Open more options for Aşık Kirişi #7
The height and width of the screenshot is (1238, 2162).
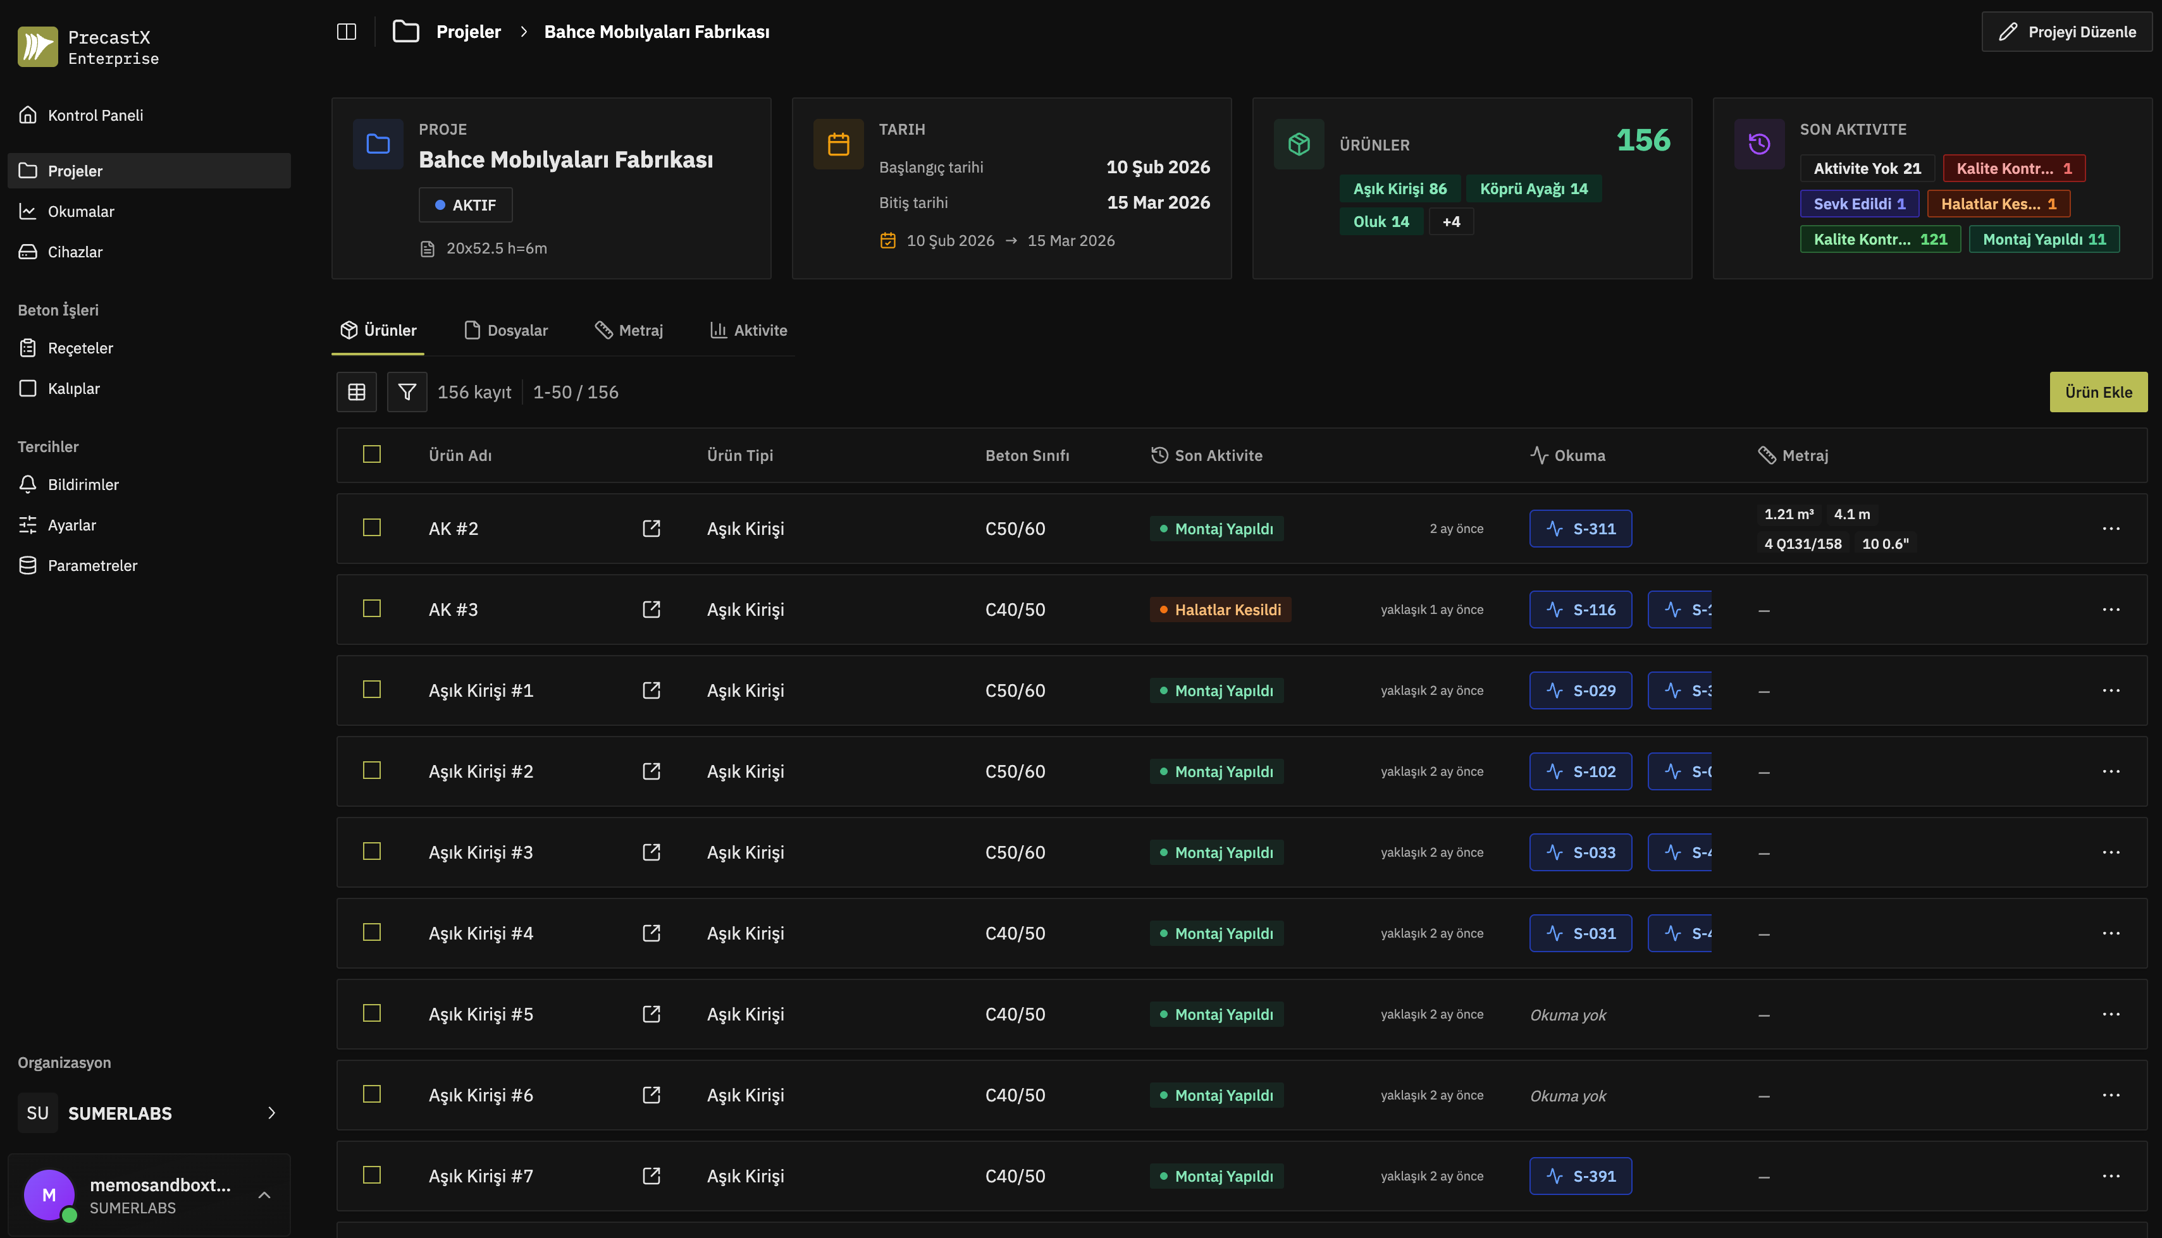point(2111,1176)
